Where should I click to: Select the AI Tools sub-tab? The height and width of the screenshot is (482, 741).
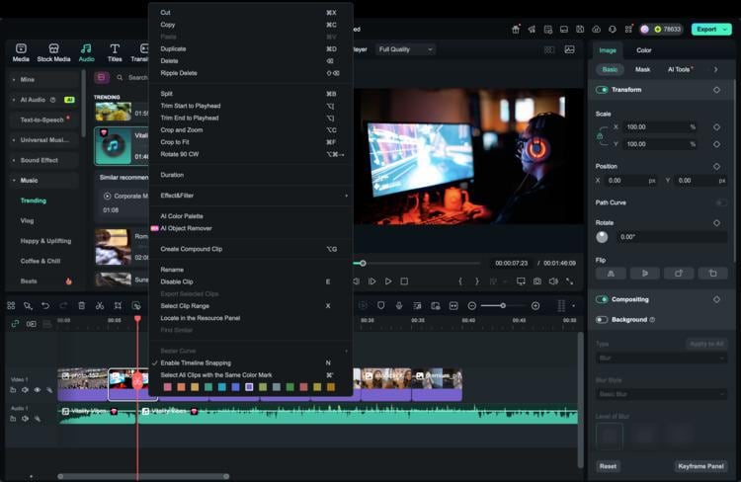tap(680, 69)
